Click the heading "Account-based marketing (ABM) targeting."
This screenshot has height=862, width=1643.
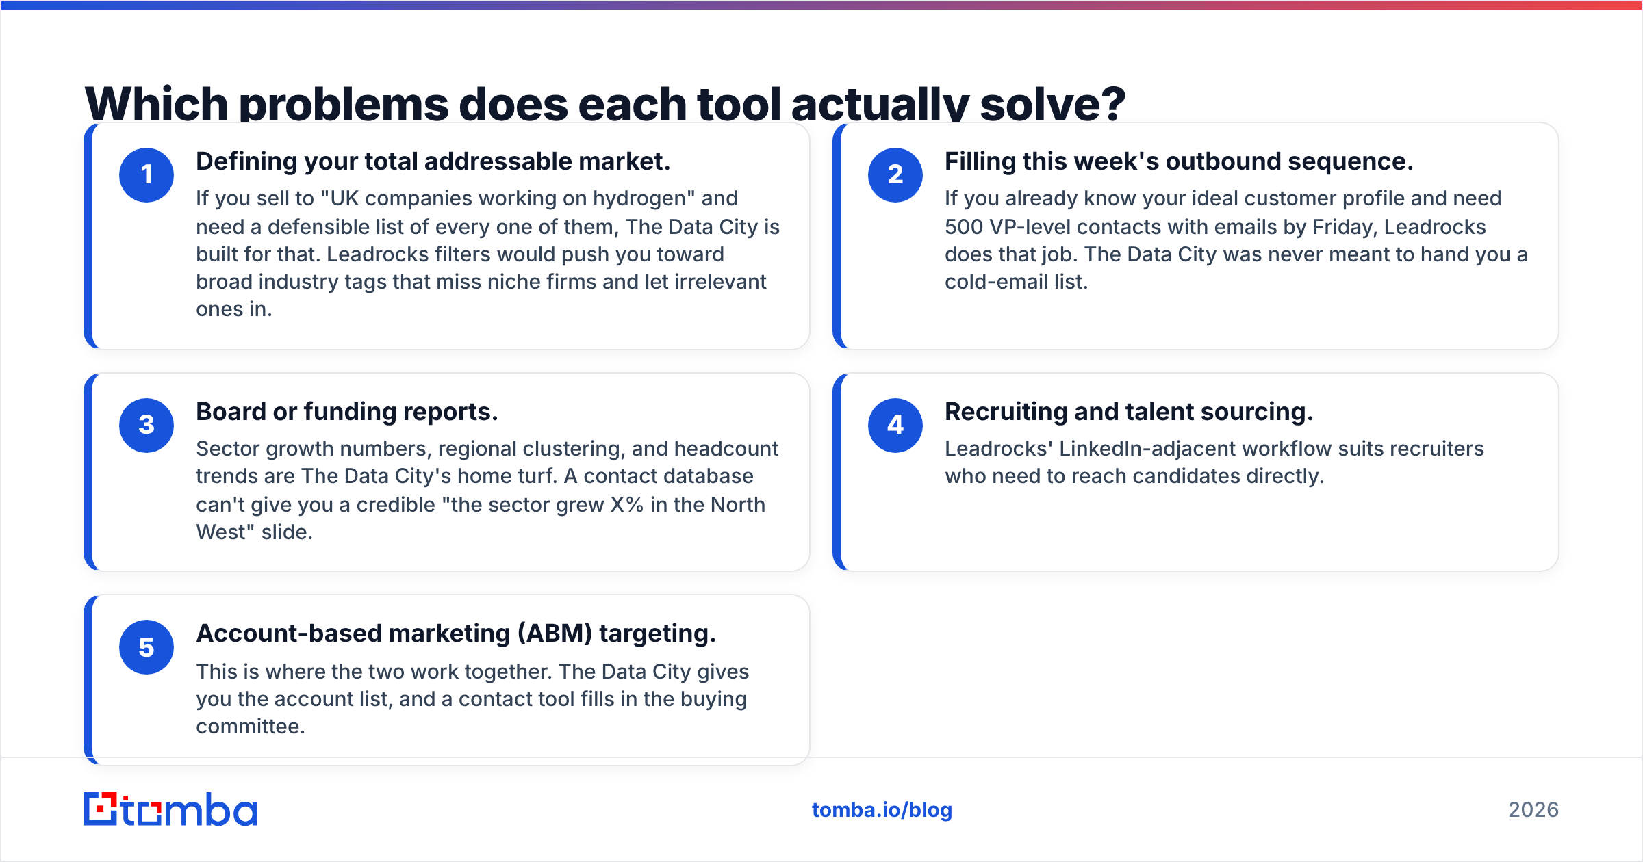coord(456,634)
